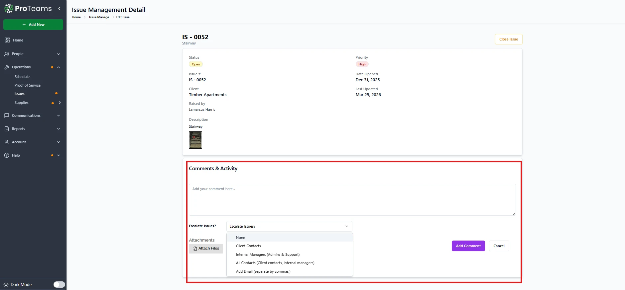Click the Reports document icon
The width and height of the screenshot is (625, 290).
[x=7, y=129]
